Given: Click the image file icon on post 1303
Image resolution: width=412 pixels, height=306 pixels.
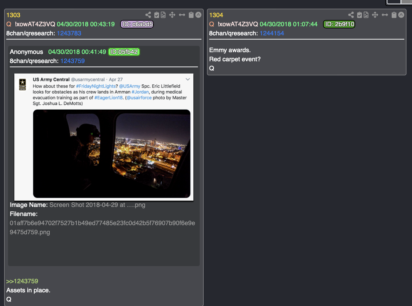Looking at the screenshot, I should click(x=163, y=15).
